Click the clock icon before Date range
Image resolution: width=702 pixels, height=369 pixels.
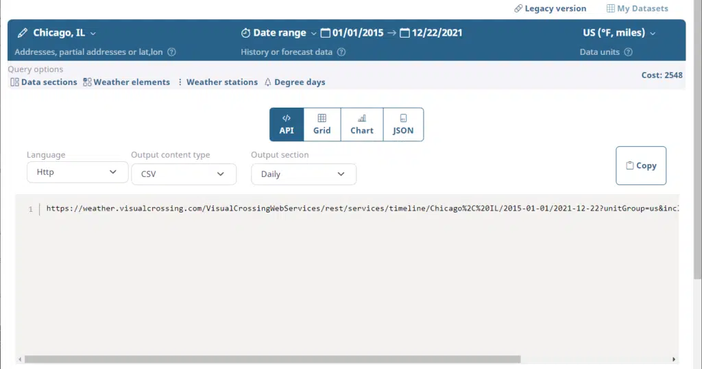pos(245,33)
